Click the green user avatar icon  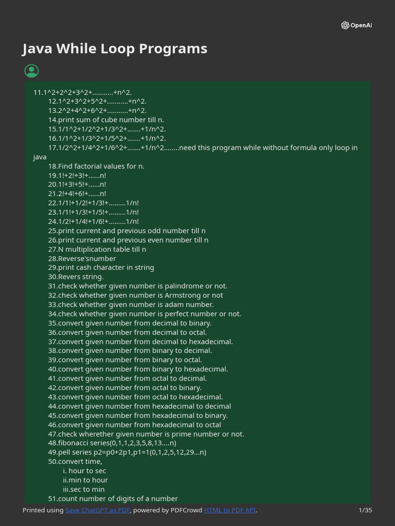click(31, 71)
